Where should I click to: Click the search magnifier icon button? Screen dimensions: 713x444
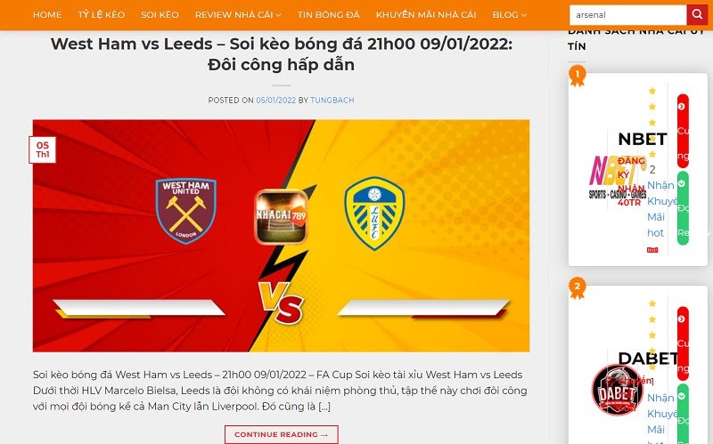coord(697,14)
